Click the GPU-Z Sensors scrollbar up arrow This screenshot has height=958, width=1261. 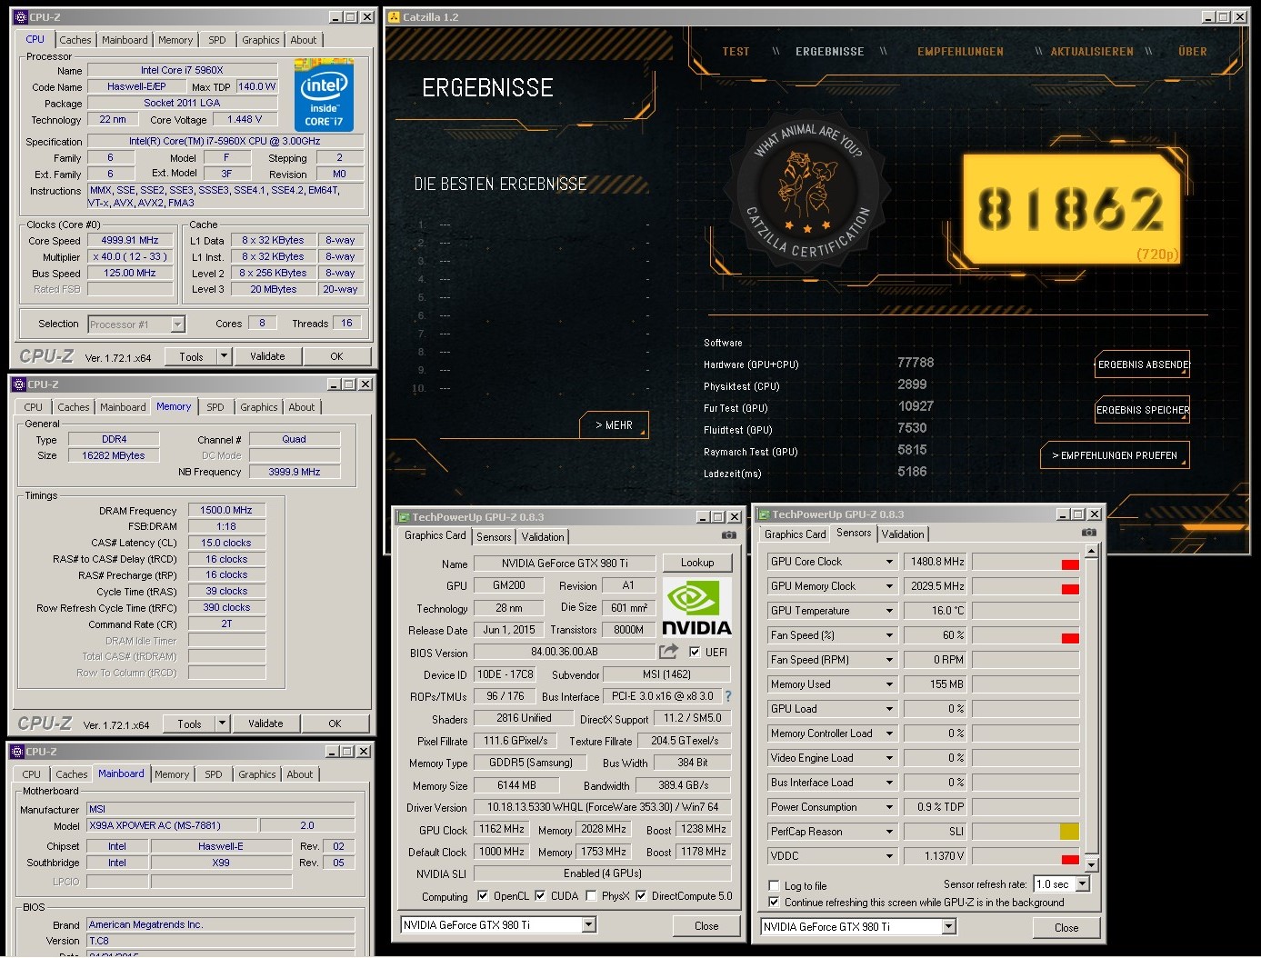coord(1091,551)
